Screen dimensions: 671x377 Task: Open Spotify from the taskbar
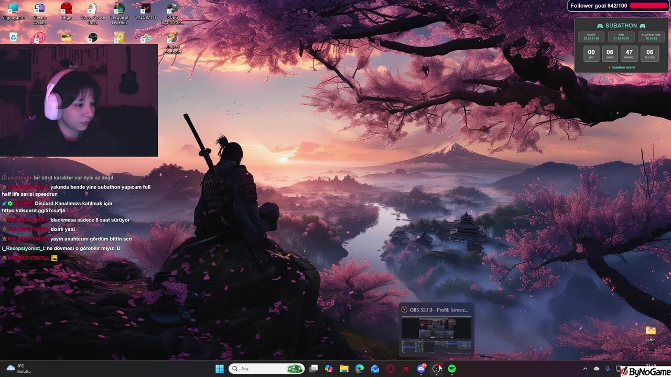click(x=452, y=369)
